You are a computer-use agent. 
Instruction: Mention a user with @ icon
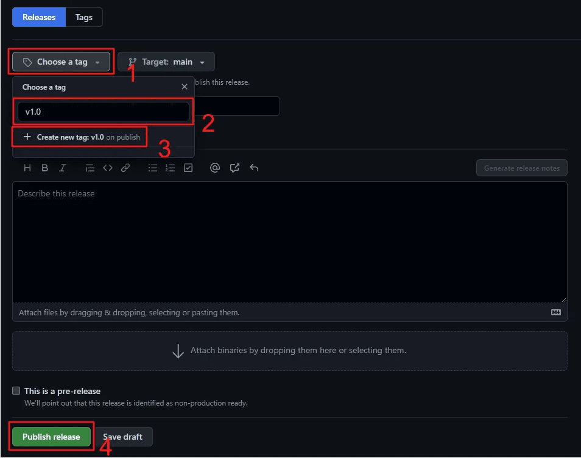(215, 168)
